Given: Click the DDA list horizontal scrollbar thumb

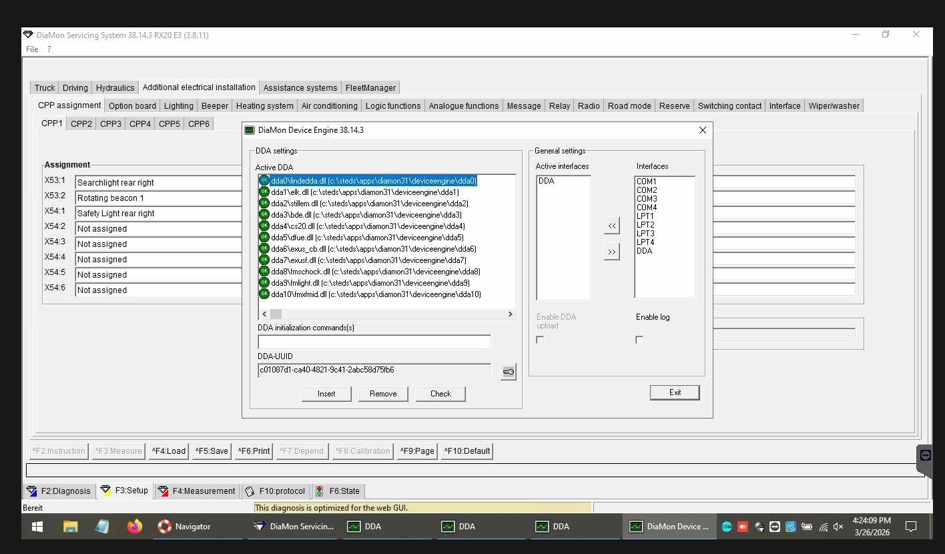Looking at the screenshot, I should point(276,314).
